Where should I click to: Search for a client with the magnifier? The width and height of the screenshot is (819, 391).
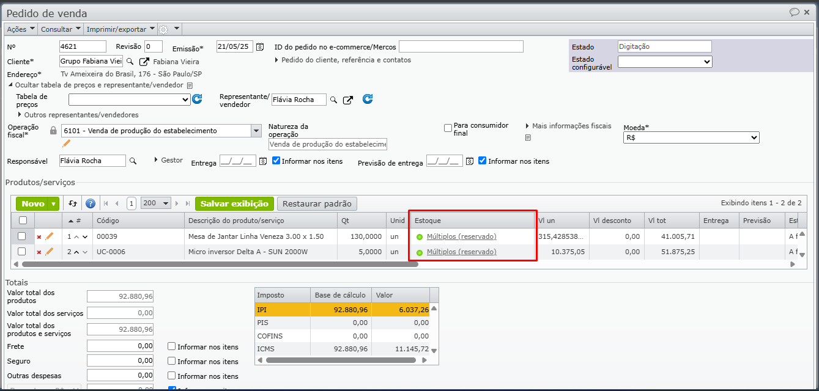pyautogui.click(x=130, y=62)
